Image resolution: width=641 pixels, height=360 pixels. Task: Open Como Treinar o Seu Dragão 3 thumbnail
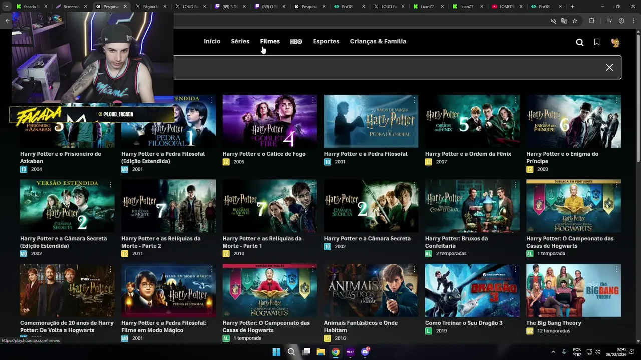pos(472,290)
